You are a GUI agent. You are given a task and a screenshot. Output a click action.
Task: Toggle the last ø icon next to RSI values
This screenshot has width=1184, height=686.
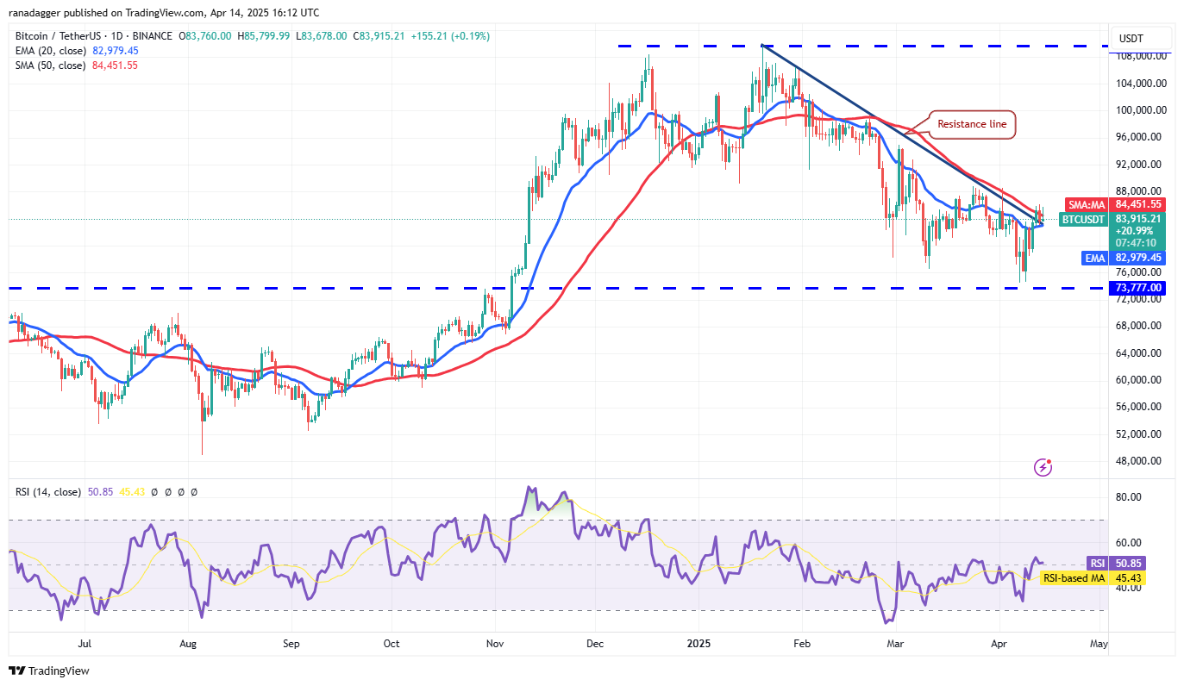pos(194,491)
